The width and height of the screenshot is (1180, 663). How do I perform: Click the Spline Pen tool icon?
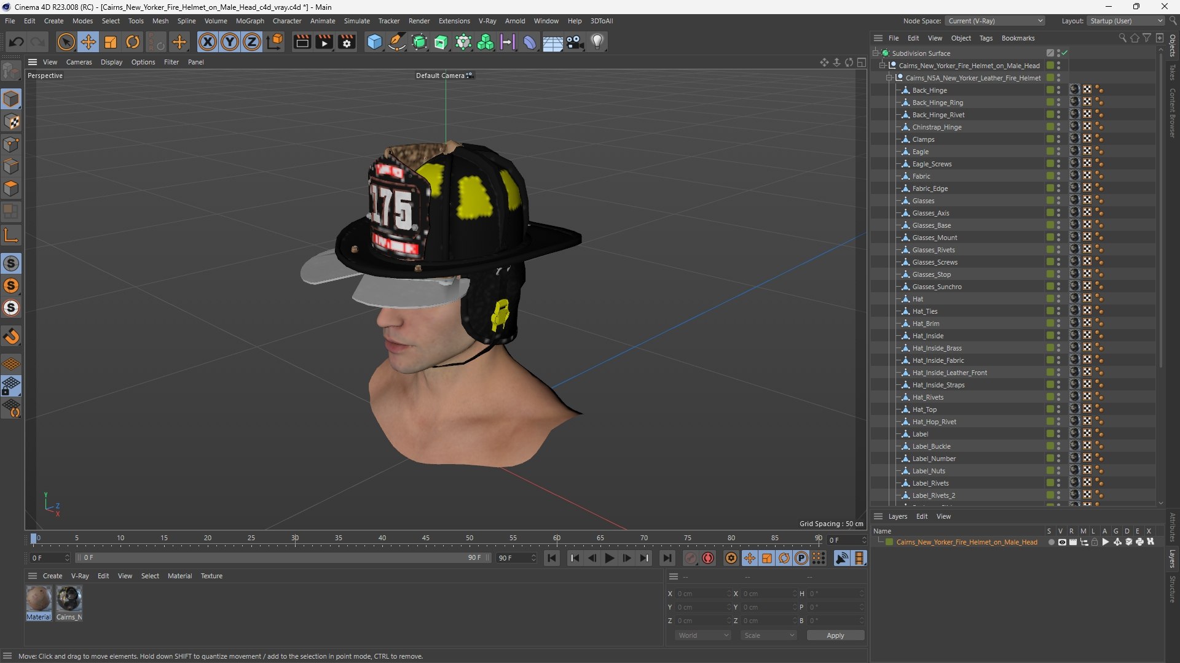pyautogui.click(x=397, y=42)
